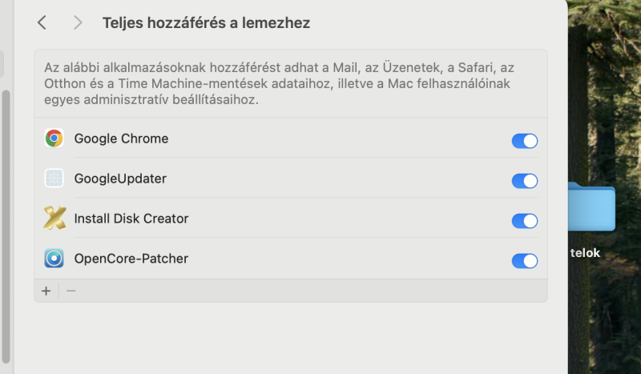Click the Google Chrome app icon

pyautogui.click(x=54, y=139)
